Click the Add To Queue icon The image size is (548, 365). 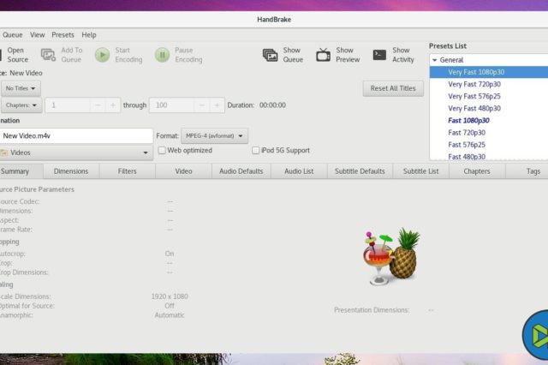48,55
